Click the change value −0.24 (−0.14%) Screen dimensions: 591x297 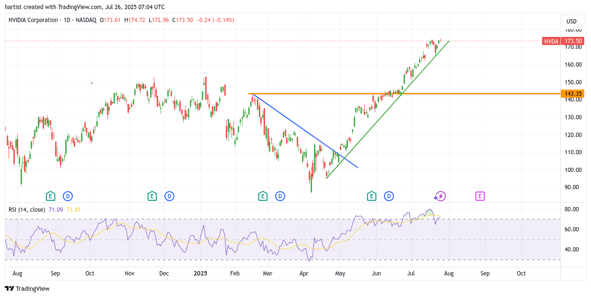216,20
